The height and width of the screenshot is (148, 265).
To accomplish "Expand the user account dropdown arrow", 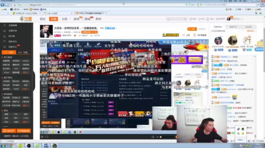I will click(242, 19).
